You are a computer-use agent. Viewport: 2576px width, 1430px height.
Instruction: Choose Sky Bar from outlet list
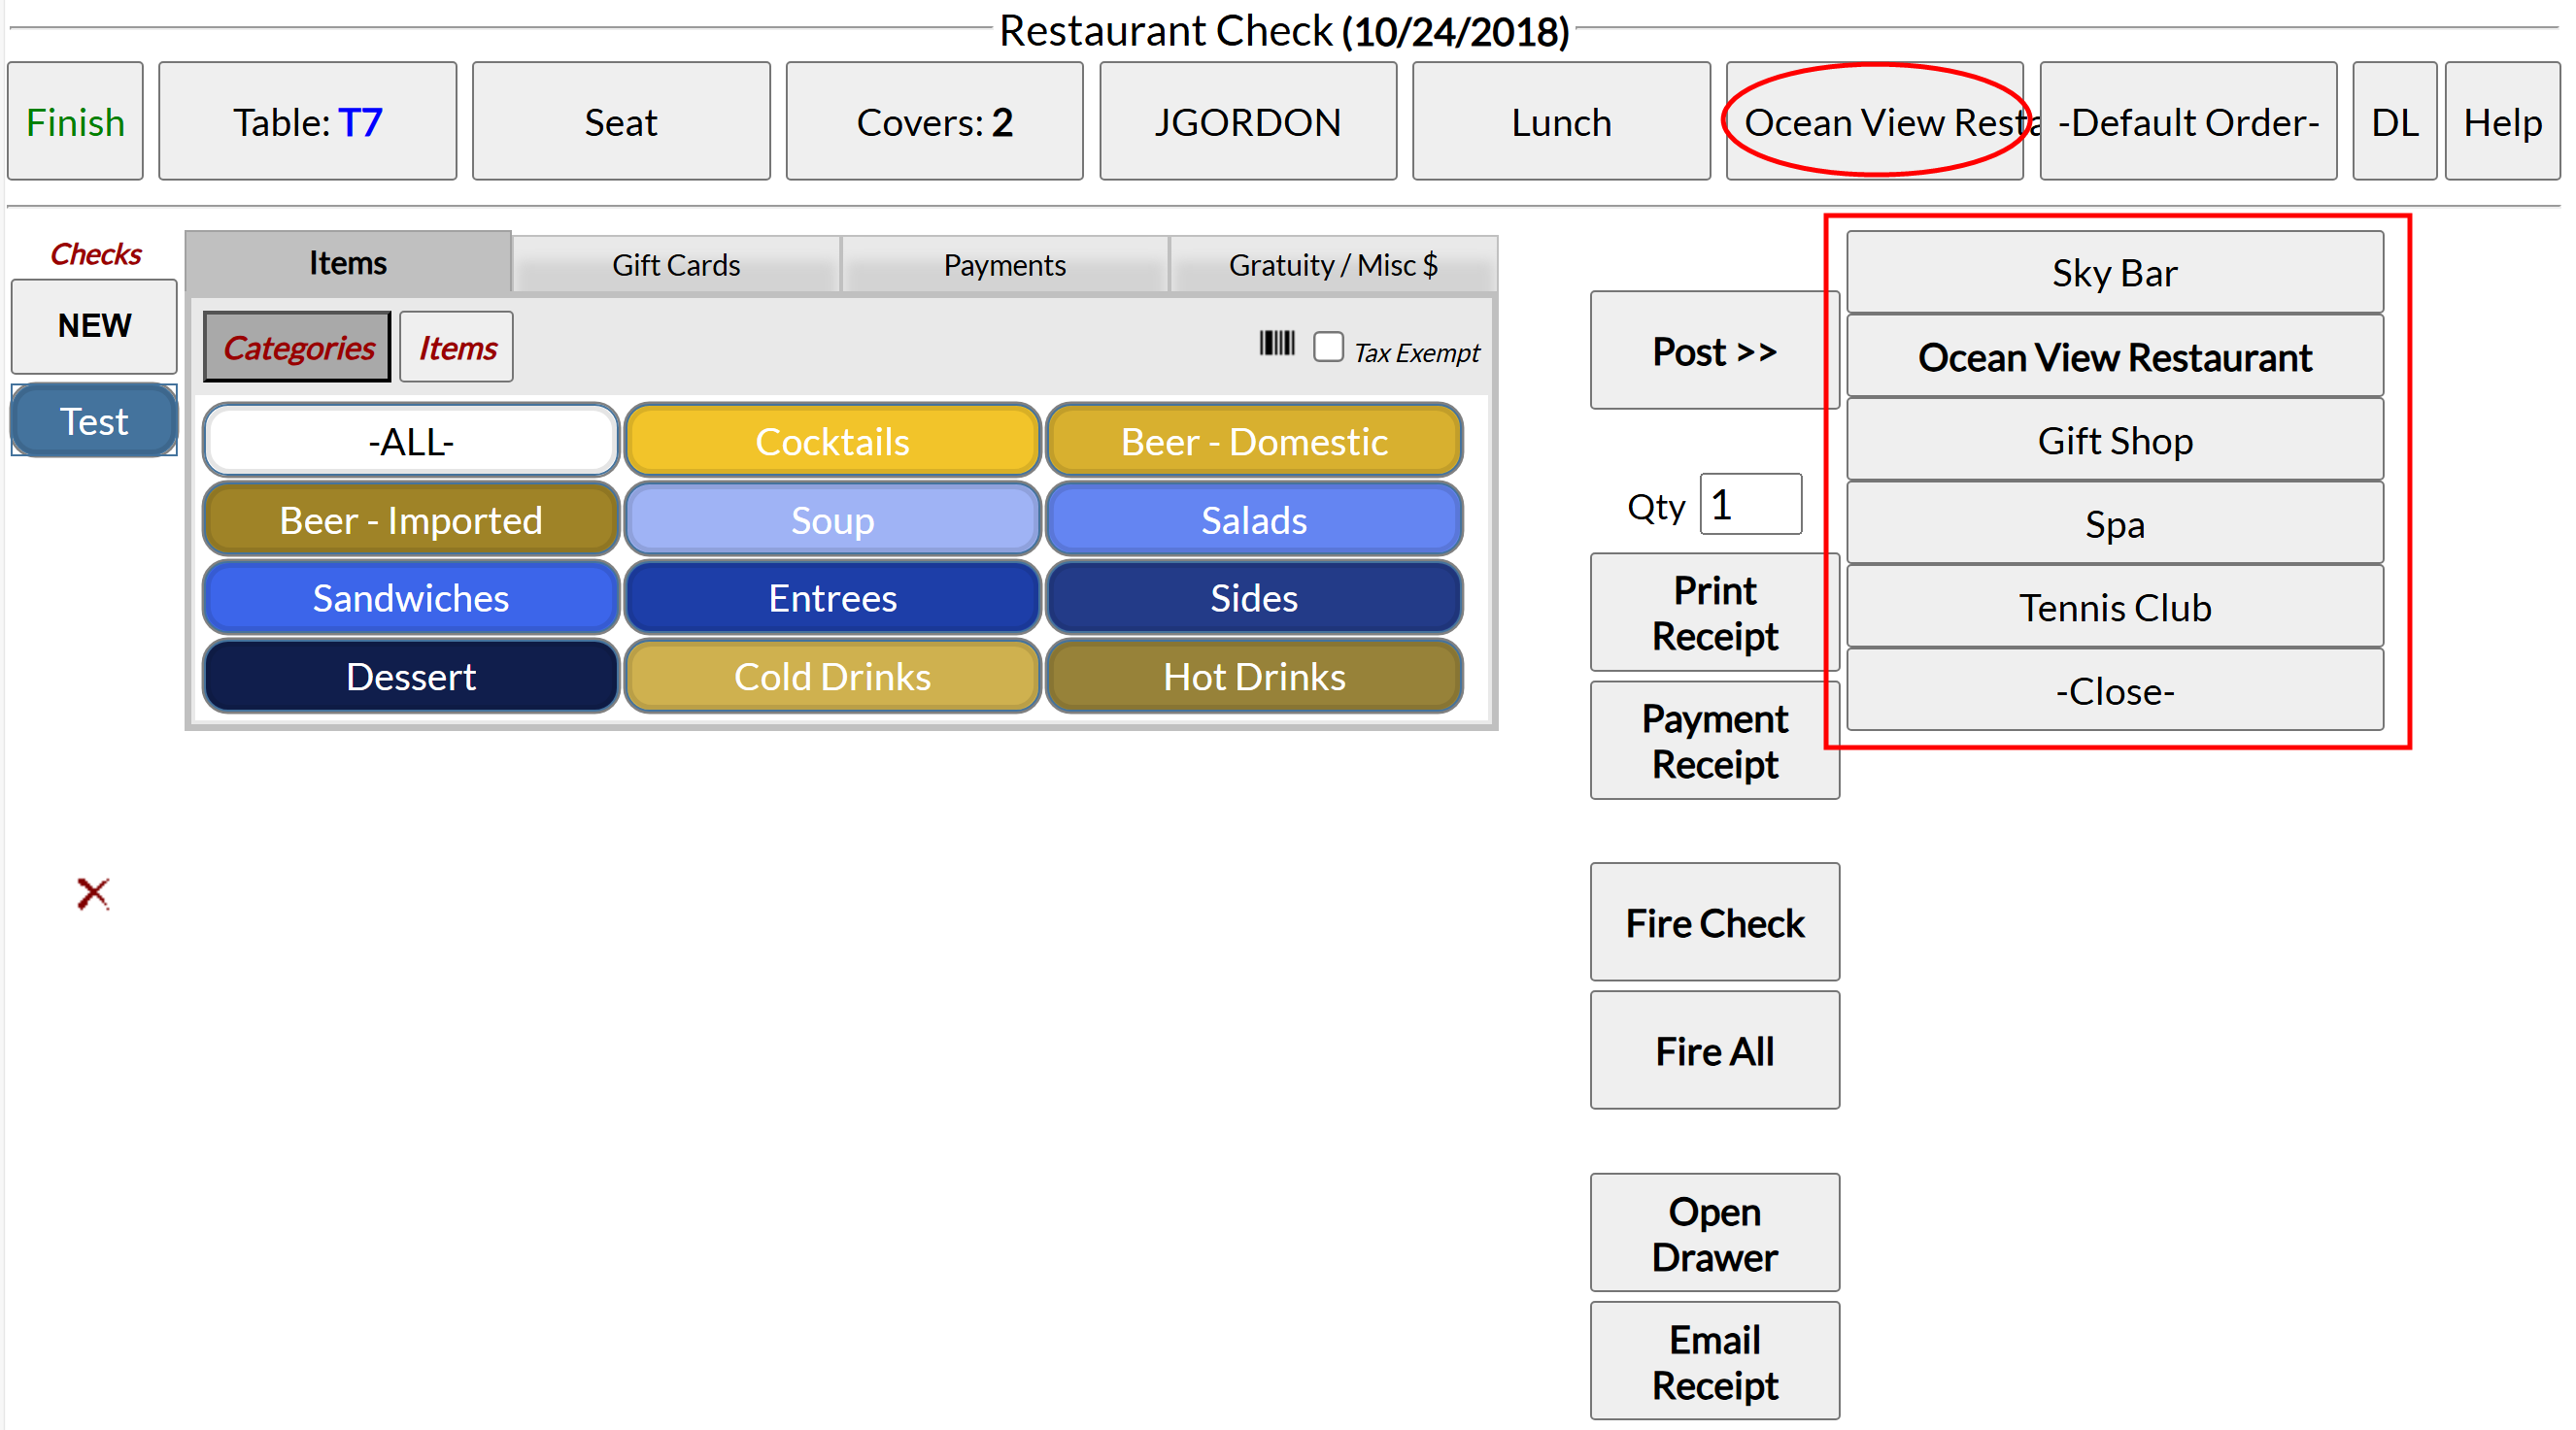click(x=2114, y=273)
